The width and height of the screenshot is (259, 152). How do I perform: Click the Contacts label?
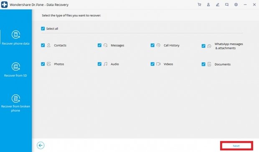pyautogui.click(x=60, y=46)
